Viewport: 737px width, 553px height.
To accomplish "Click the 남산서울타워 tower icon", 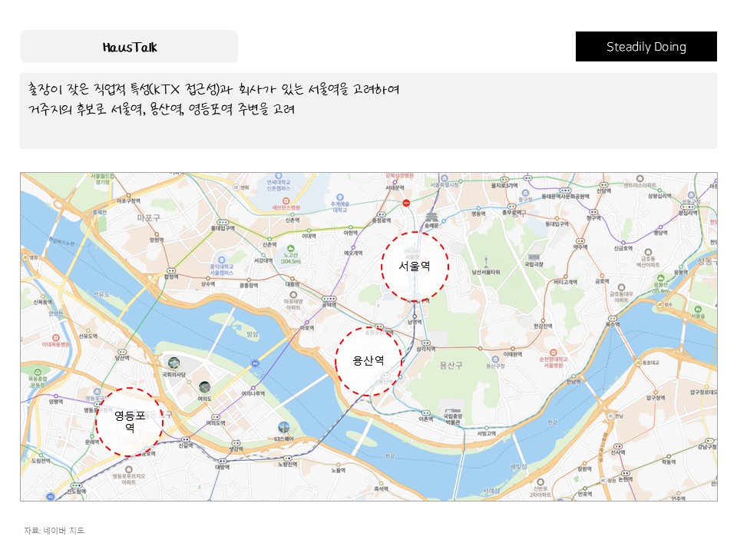I will coord(486,261).
